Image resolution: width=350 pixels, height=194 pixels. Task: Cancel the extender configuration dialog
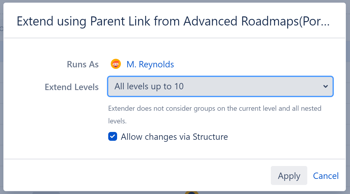coord(326,176)
